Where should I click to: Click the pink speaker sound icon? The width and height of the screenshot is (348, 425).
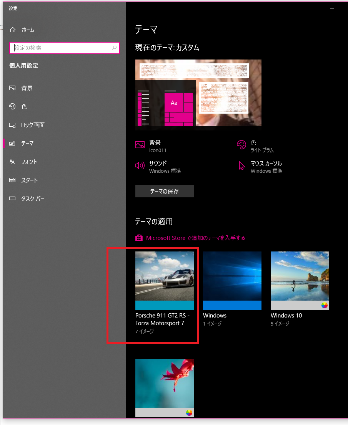click(140, 165)
